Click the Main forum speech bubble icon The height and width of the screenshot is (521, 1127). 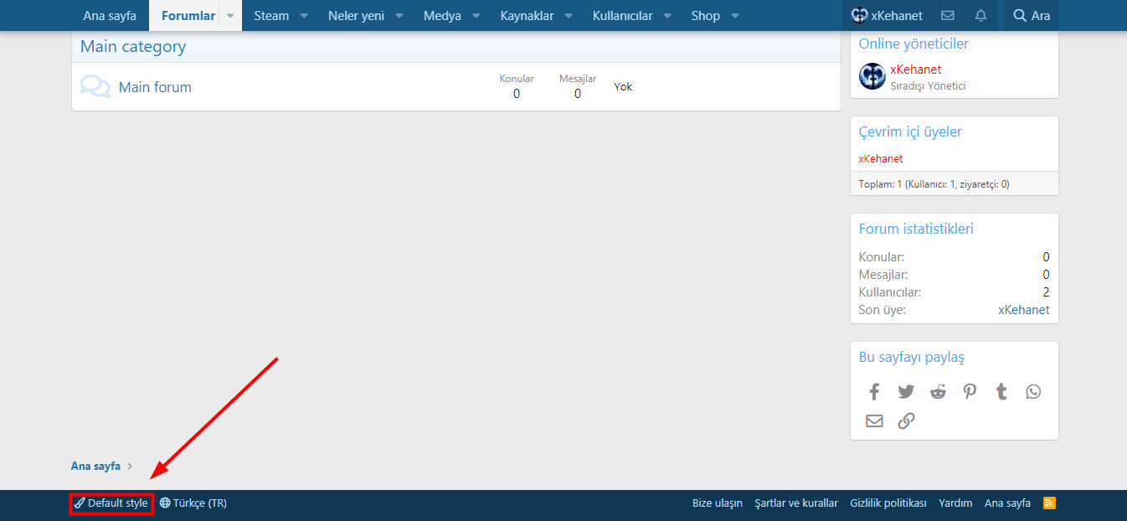[95, 86]
